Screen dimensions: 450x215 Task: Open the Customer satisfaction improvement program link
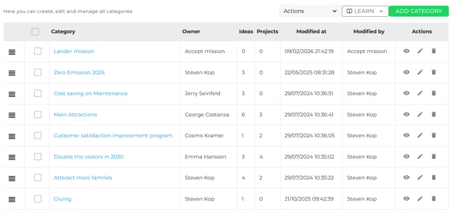(113, 136)
